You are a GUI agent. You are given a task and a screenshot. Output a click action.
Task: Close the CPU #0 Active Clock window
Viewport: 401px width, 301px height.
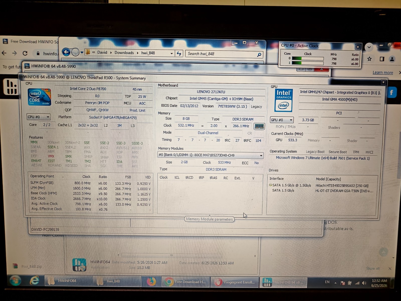358,47
